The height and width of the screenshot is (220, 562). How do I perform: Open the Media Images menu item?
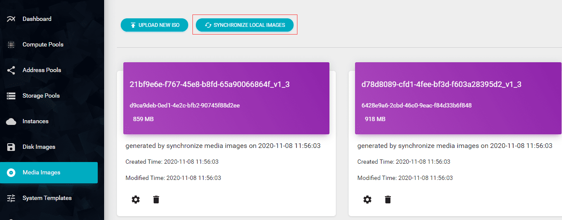pyautogui.click(x=41, y=173)
